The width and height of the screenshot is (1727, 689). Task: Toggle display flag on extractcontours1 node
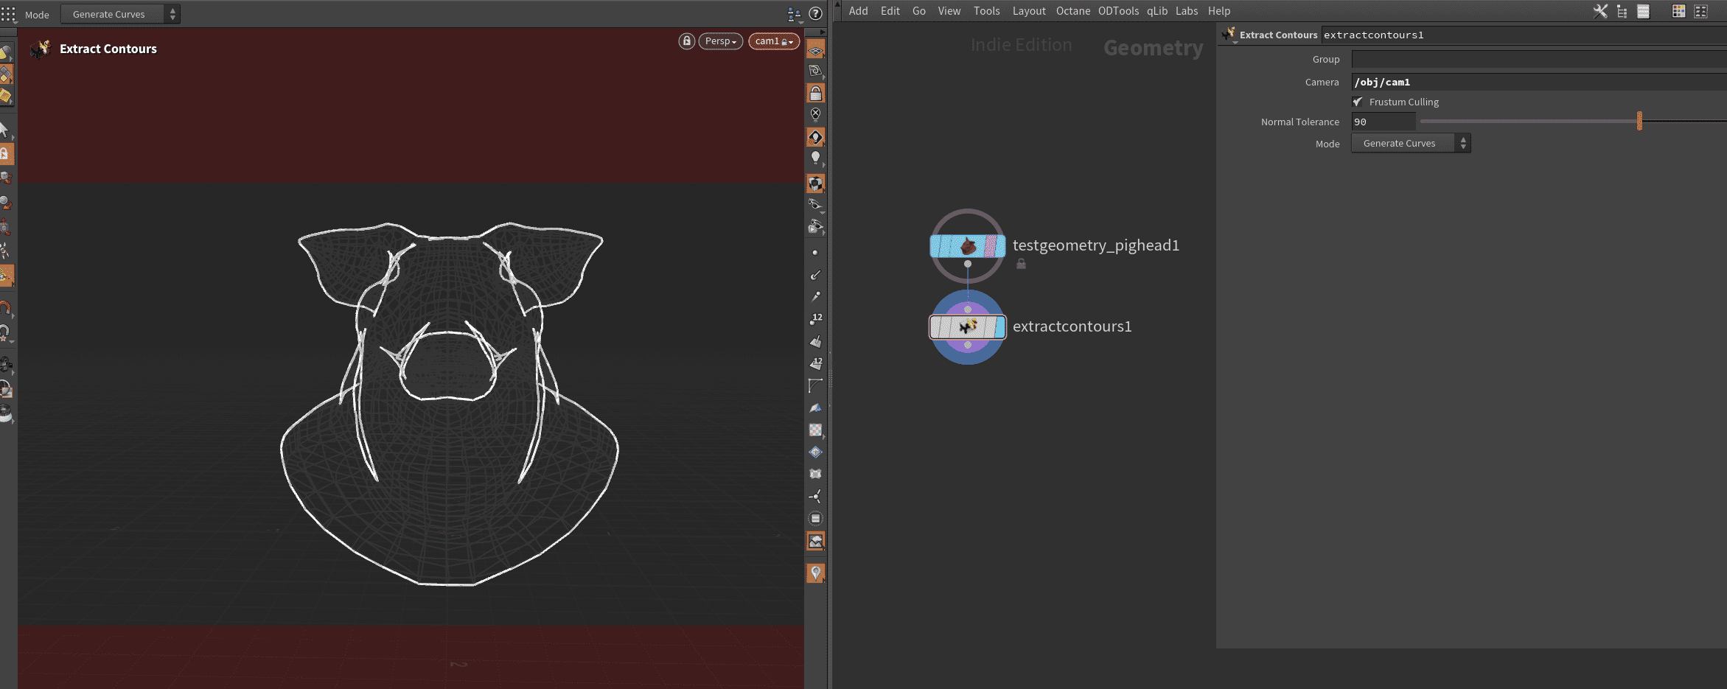click(999, 326)
